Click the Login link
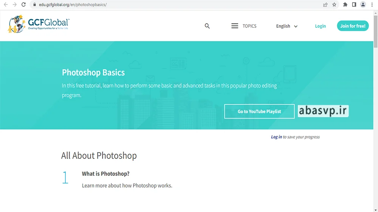Image resolution: width=378 pixels, height=212 pixels. tap(321, 26)
